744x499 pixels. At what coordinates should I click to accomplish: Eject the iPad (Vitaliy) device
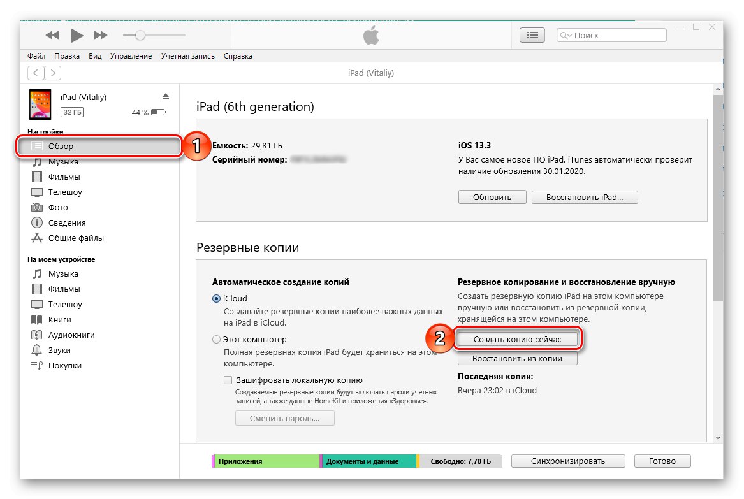tap(166, 97)
